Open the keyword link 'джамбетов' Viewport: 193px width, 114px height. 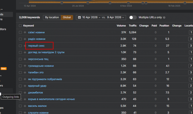[x=35, y=93]
